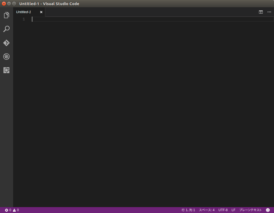The width and height of the screenshot is (274, 213).
Task: Close the Visual Studio Code window
Action: coord(4,3)
